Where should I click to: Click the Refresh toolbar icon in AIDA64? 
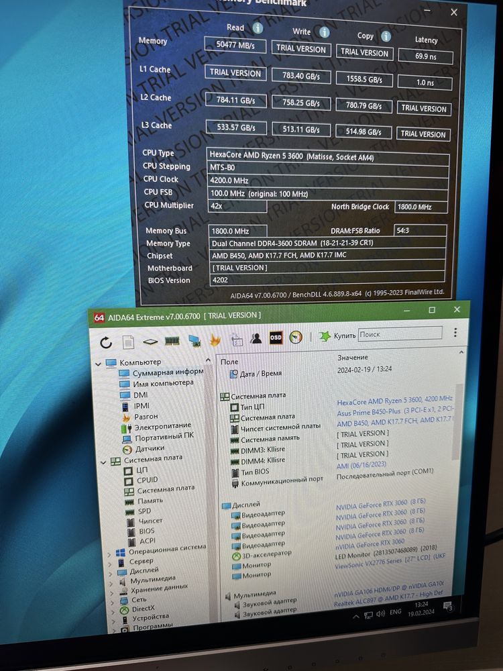[x=106, y=342]
